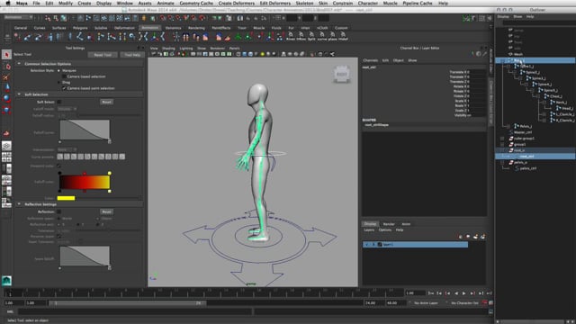Switch to the Polygons shelf tab
576x324 pixels.
pyautogui.click(x=80, y=28)
